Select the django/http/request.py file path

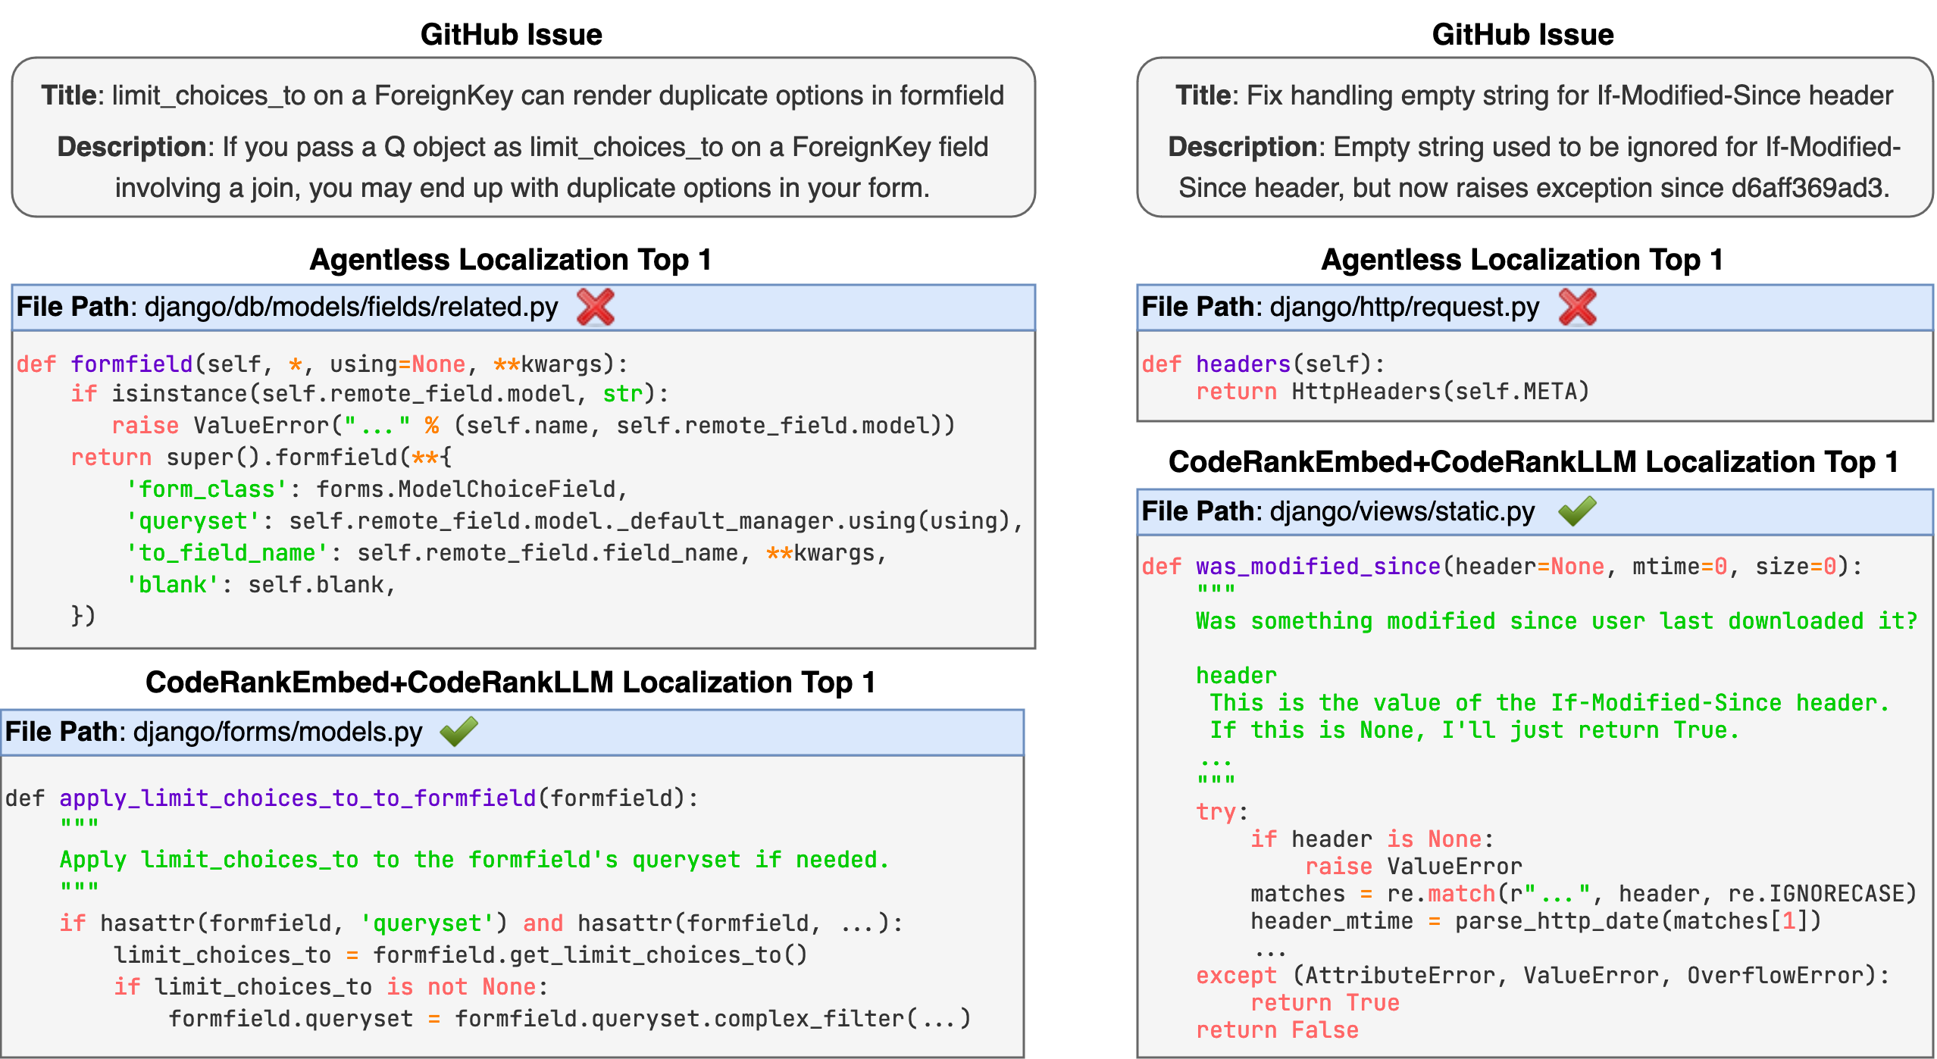(x=1404, y=307)
